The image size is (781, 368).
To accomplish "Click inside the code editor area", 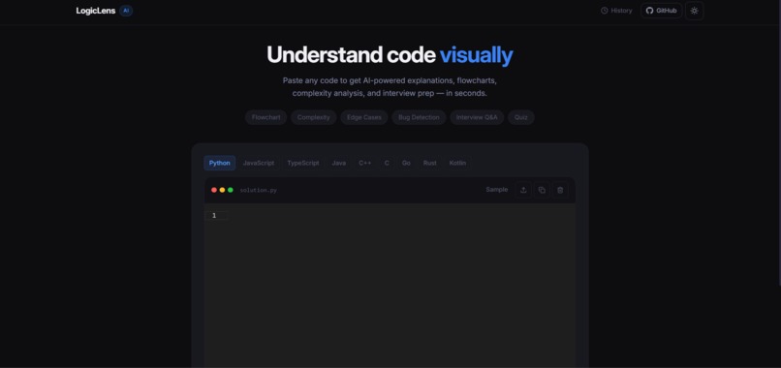I will [x=390, y=286].
